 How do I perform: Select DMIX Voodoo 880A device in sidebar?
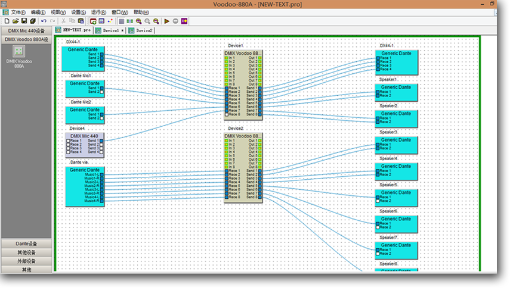point(18,57)
